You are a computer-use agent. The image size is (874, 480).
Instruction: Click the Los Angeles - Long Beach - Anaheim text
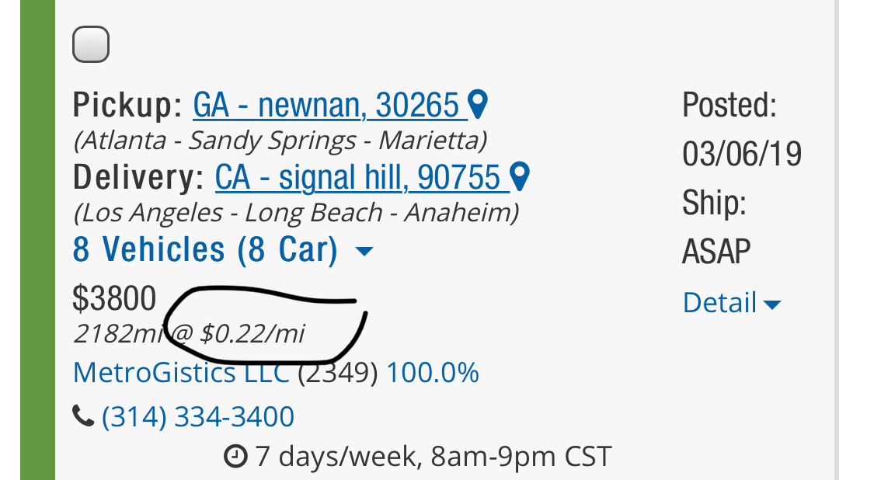[296, 212]
